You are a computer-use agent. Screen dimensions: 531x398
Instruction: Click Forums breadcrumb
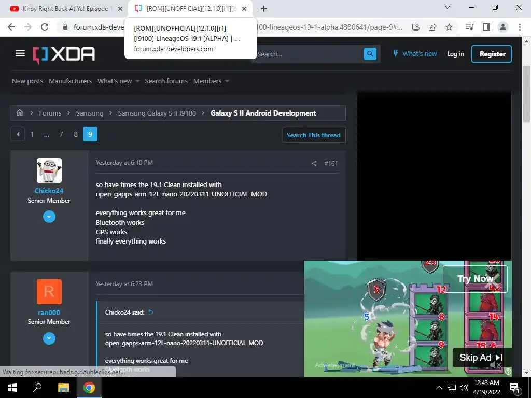pos(50,113)
